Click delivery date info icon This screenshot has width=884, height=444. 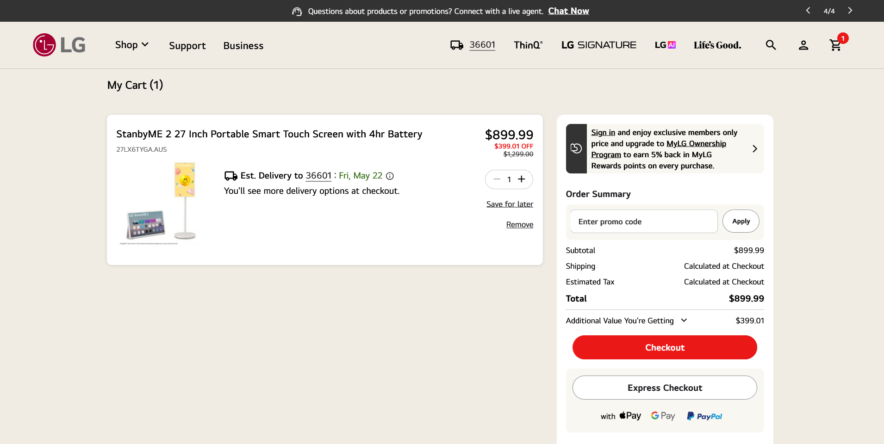coord(390,176)
